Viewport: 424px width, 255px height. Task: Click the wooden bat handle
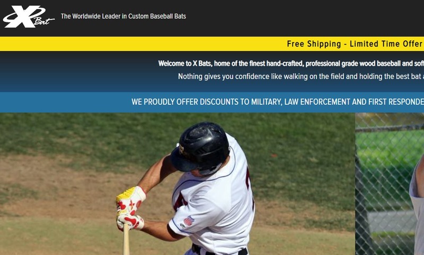click(x=126, y=239)
